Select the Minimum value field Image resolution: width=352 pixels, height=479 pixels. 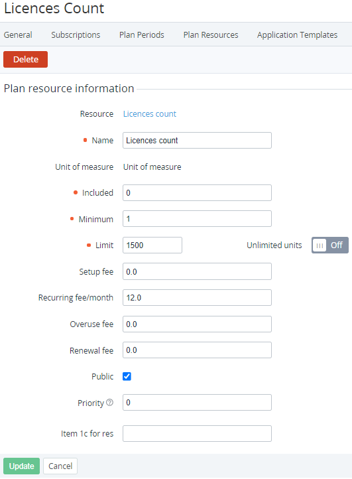(197, 219)
